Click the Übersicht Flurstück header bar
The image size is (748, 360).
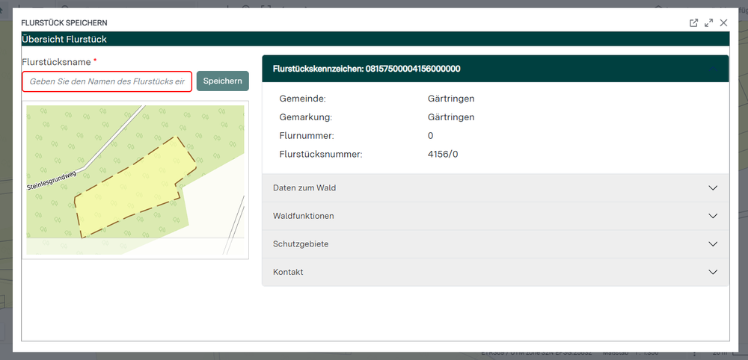coord(375,39)
